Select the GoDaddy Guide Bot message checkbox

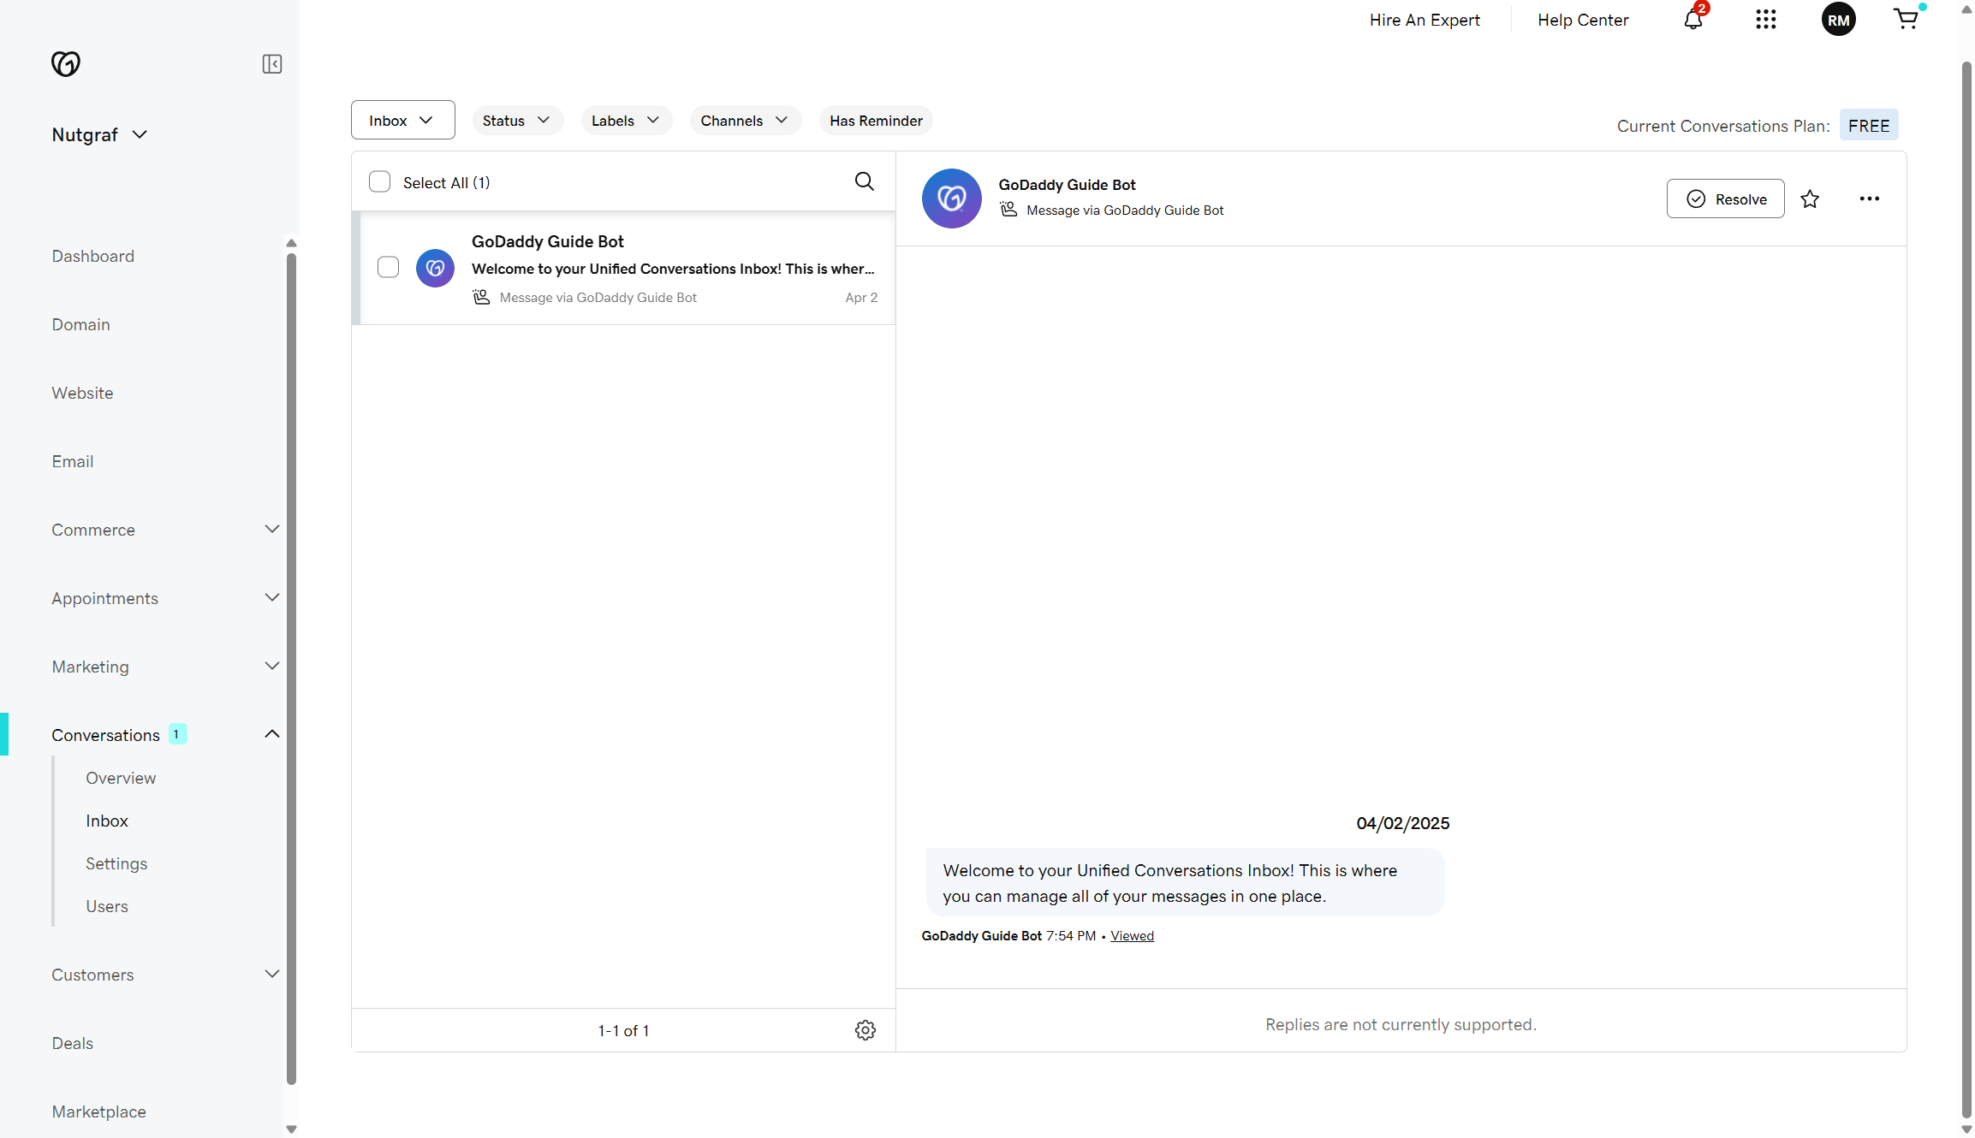pyautogui.click(x=388, y=267)
